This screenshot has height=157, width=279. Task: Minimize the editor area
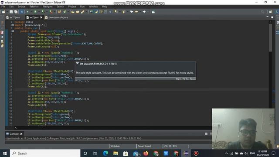(267, 17)
